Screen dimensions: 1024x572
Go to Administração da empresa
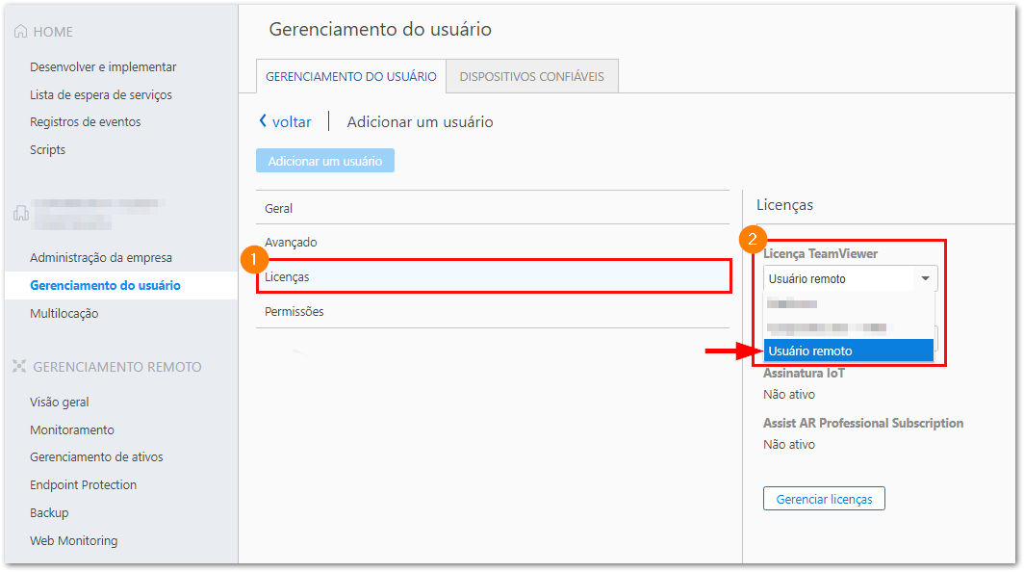(101, 257)
